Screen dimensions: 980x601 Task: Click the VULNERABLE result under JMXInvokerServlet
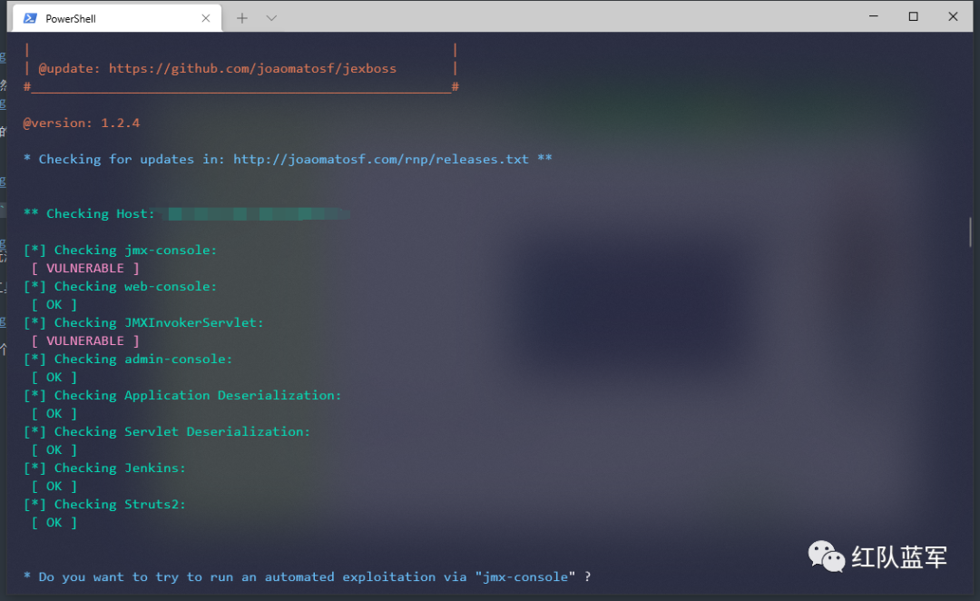(85, 340)
